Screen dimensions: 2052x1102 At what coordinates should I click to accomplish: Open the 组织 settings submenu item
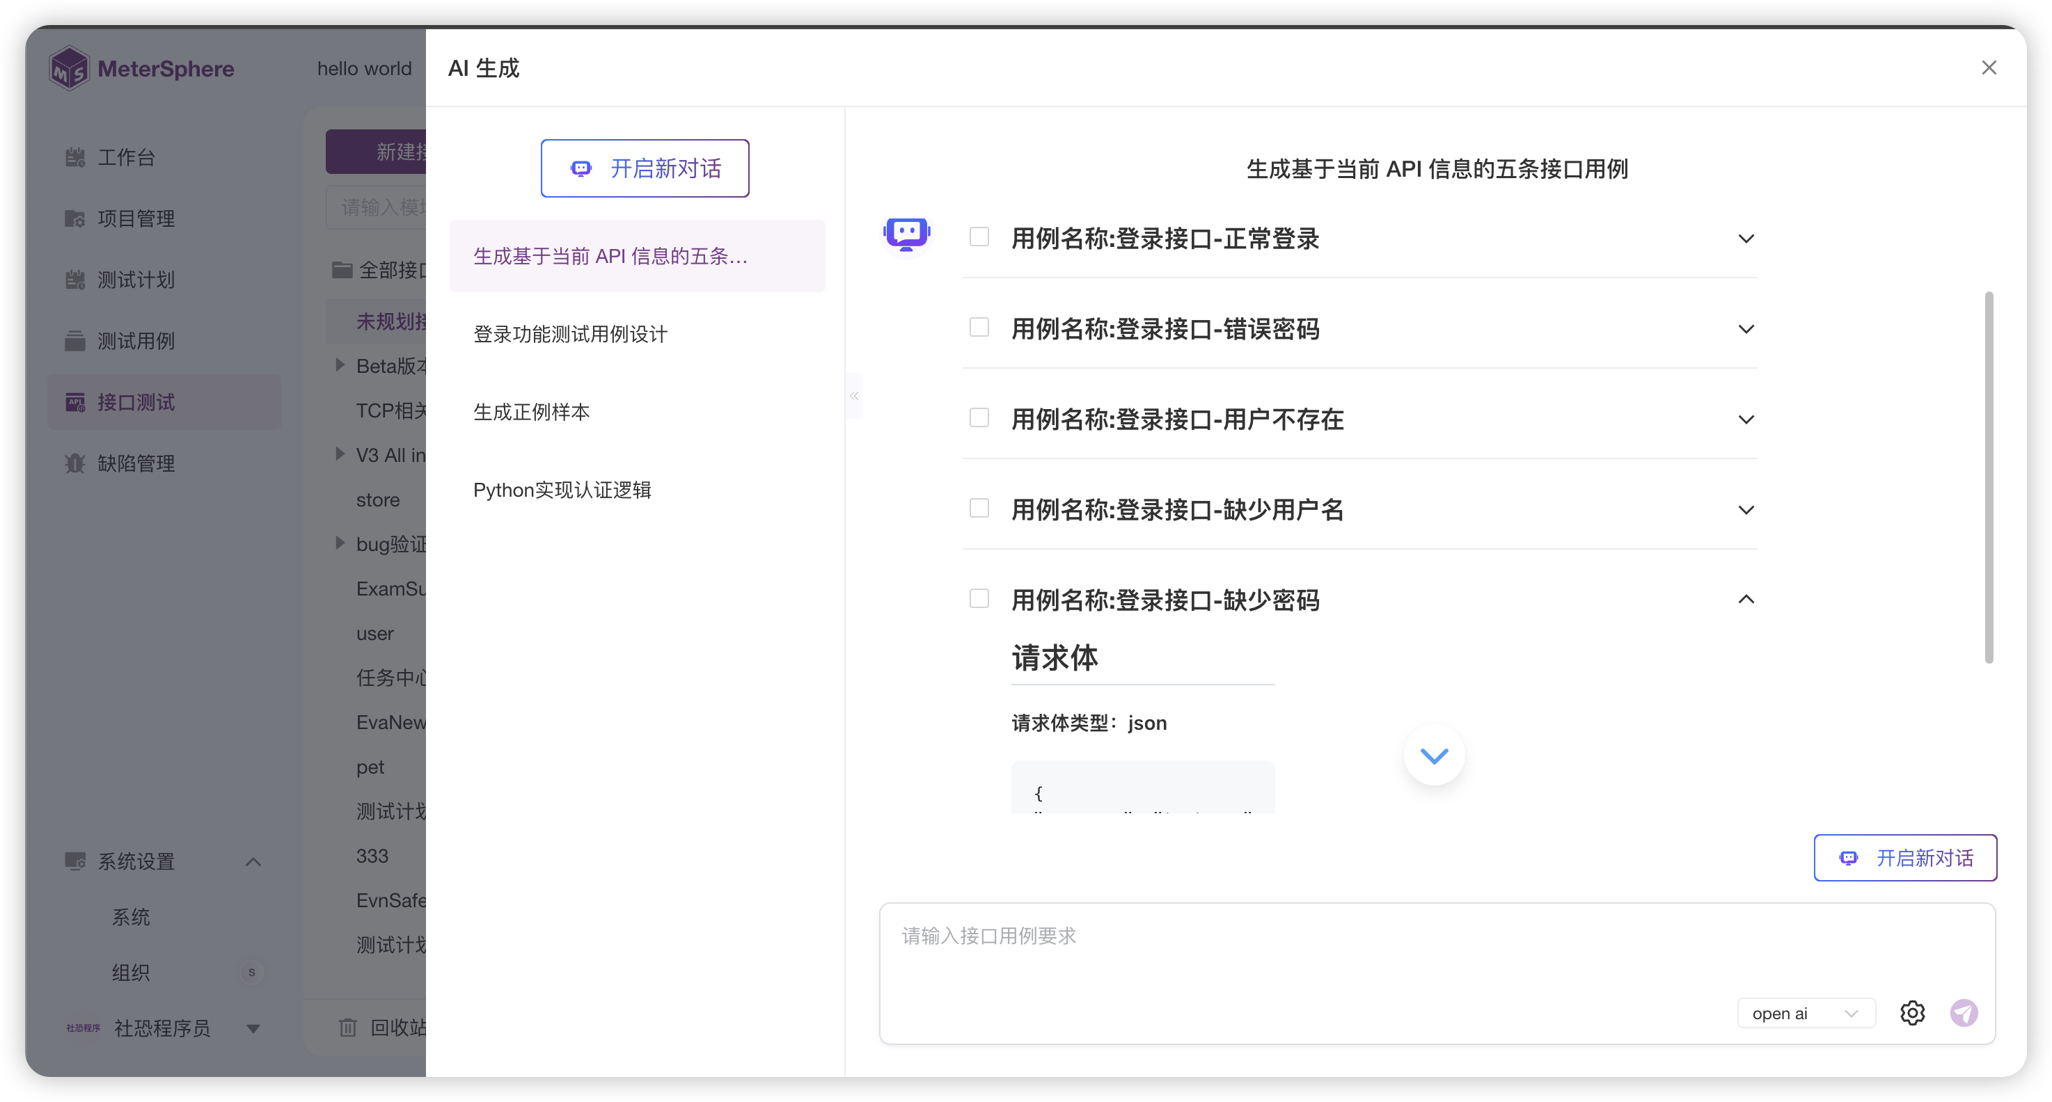[131, 972]
